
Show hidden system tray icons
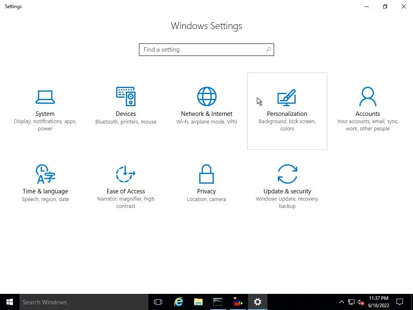coord(341,302)
